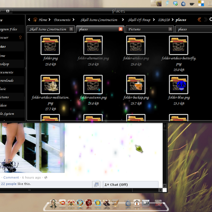Select the folder-blue.png thumbnail with blue skull
Viewport: 212px width, 212px height.
point(179,84)
